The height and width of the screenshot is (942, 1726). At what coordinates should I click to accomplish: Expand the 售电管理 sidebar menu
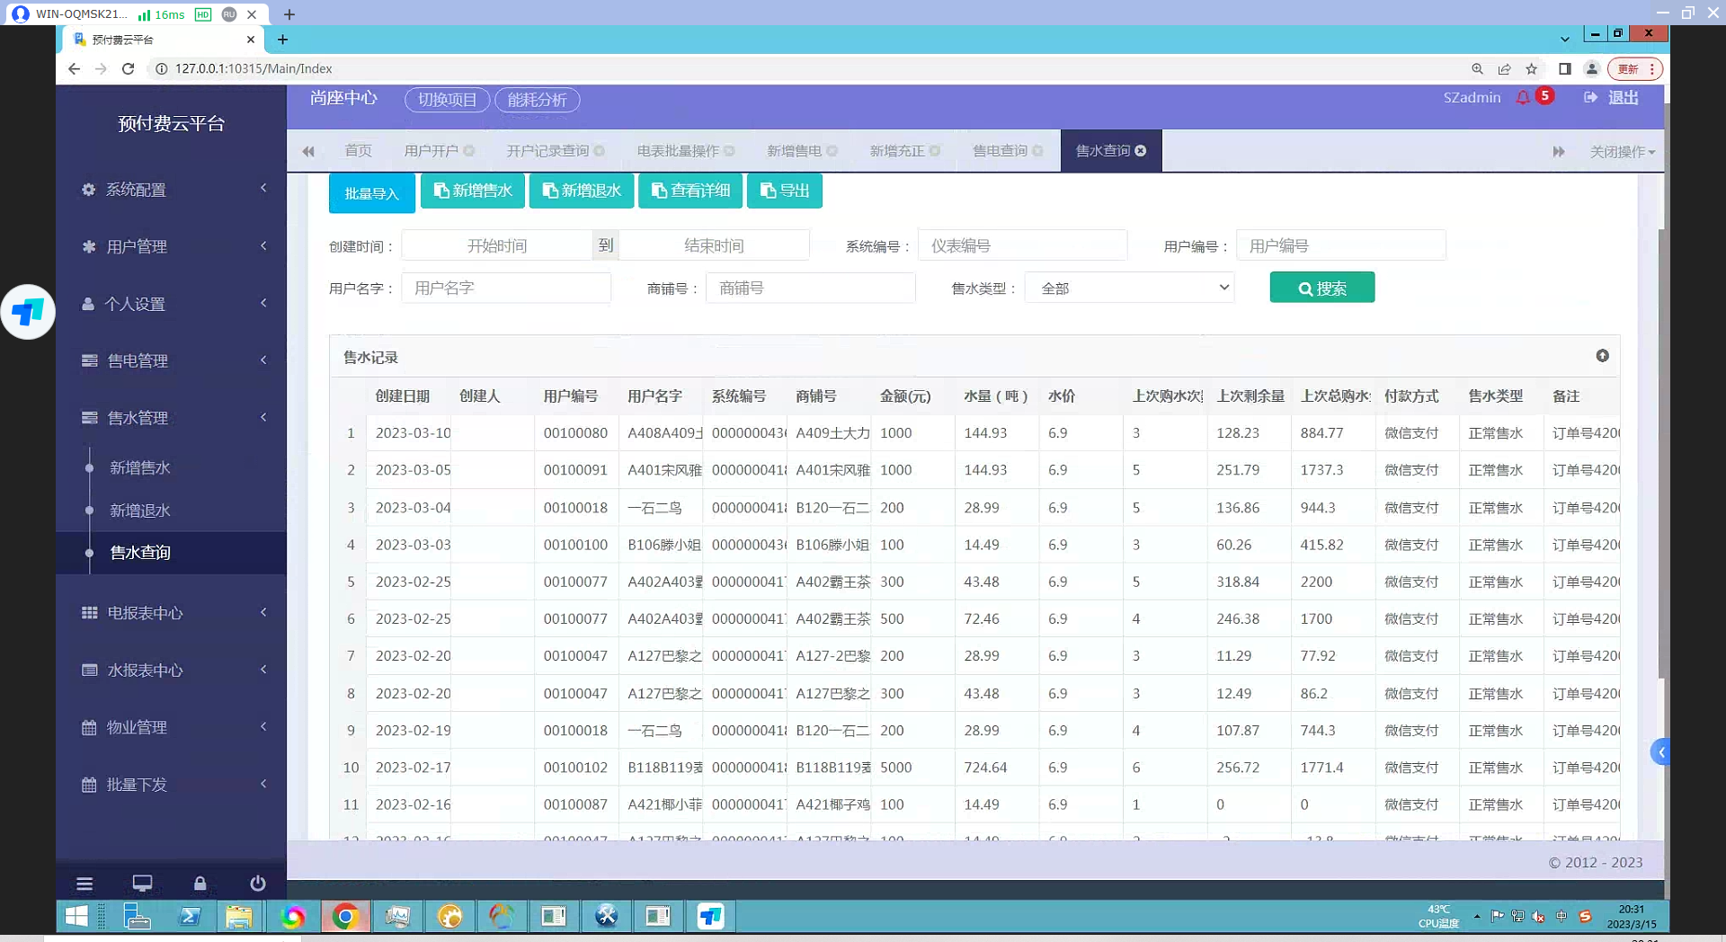(171, 360)
